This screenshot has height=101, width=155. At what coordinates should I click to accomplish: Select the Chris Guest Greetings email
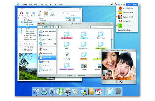50,20
